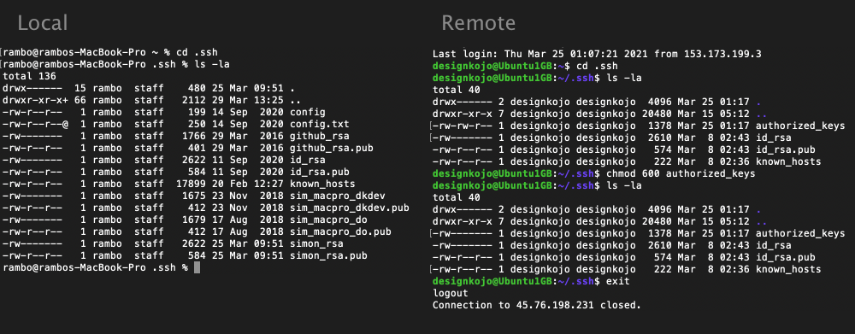Click the sim_macpro_do file name

[x=328, y=220]
